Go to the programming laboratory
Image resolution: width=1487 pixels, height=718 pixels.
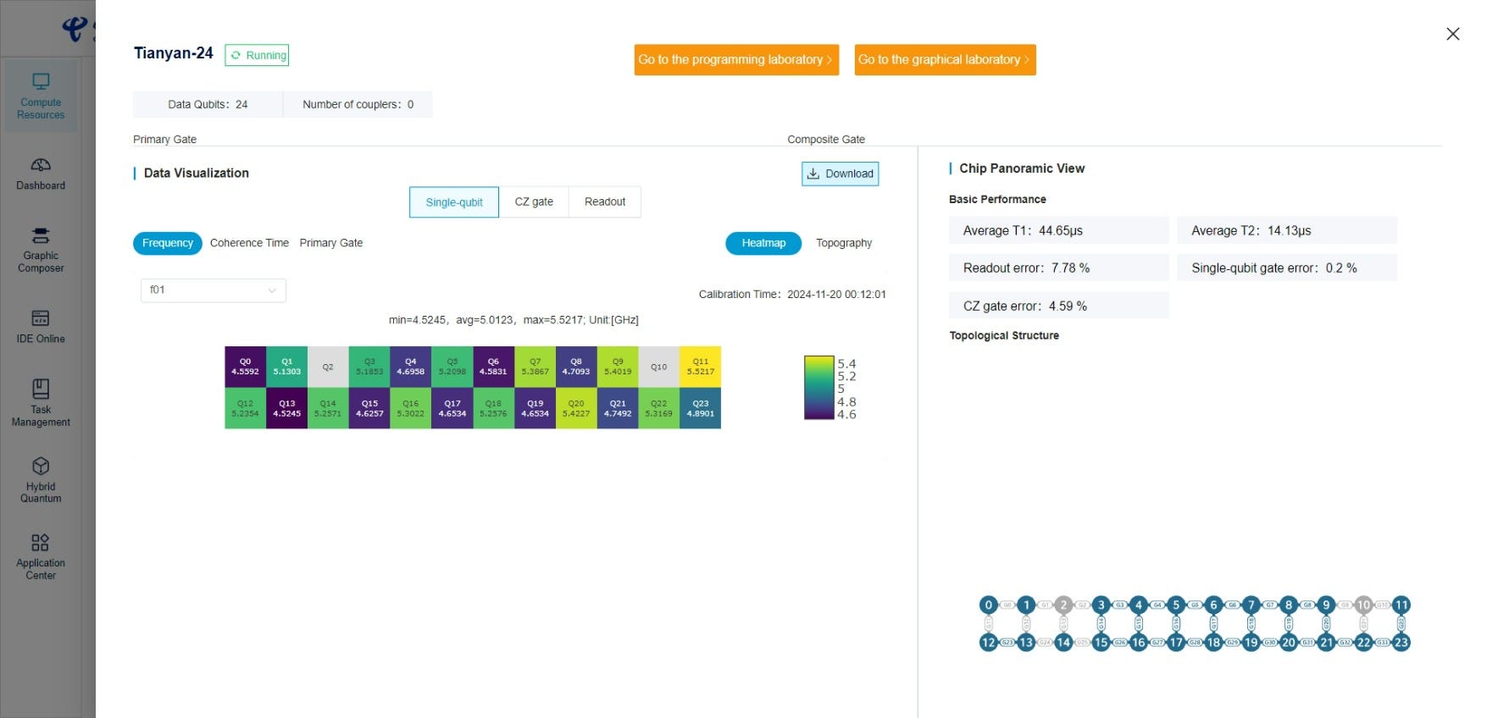coord(736,59)
